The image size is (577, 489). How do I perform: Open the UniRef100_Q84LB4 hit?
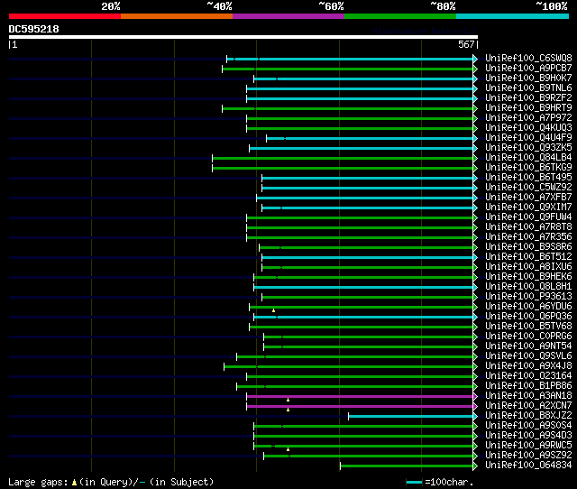point(528,157)
